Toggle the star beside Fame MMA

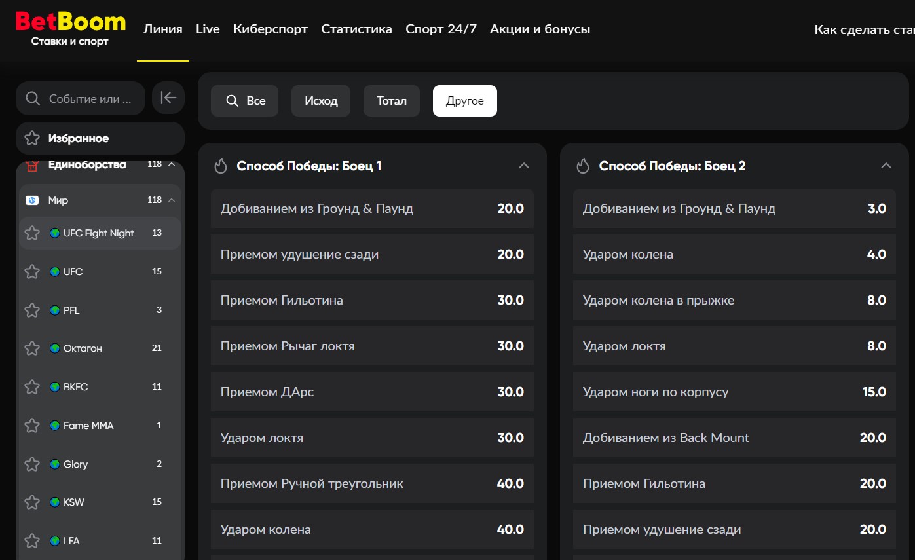point(31,426)
